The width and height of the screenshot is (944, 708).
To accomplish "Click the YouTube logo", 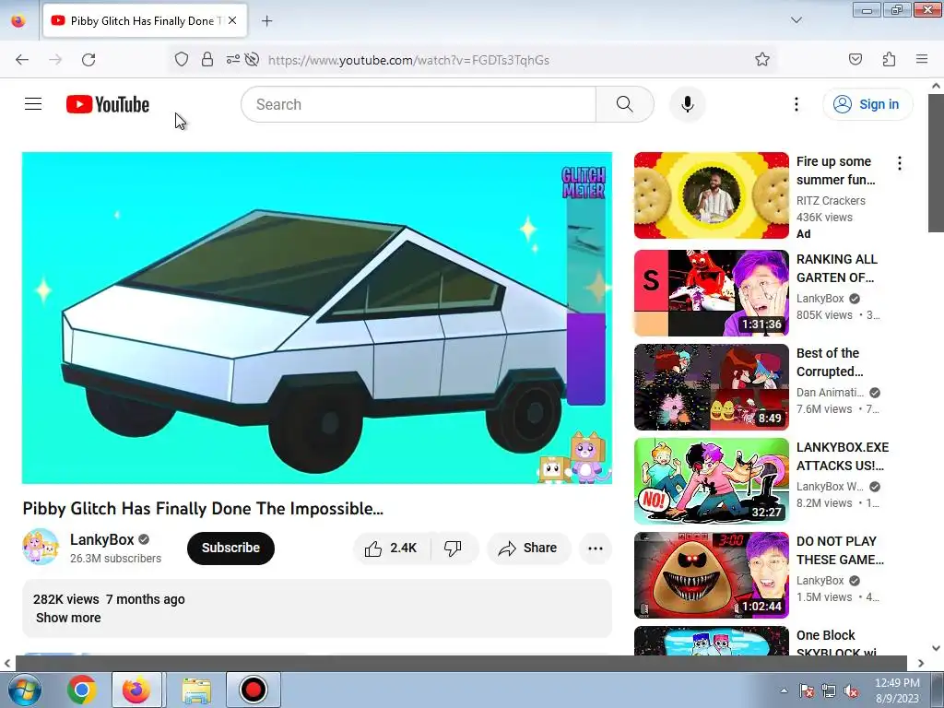I will (x=108, y=104).
